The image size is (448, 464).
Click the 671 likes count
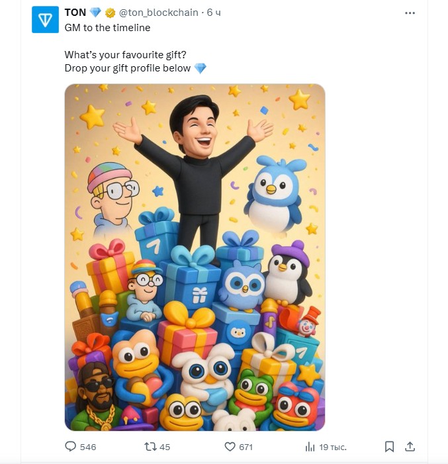[246, 447]
